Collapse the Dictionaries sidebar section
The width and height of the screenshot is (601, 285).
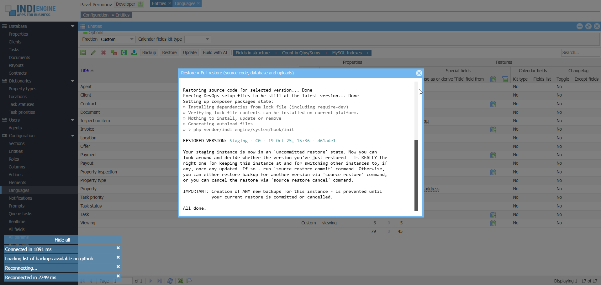coord(73,81)
